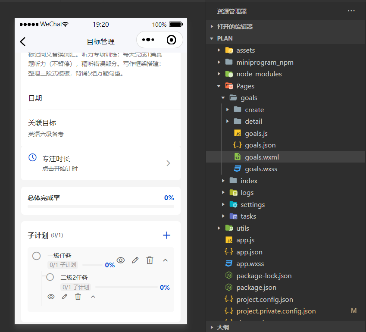Close the mini program with the circle capsule button

click(171, 40)
